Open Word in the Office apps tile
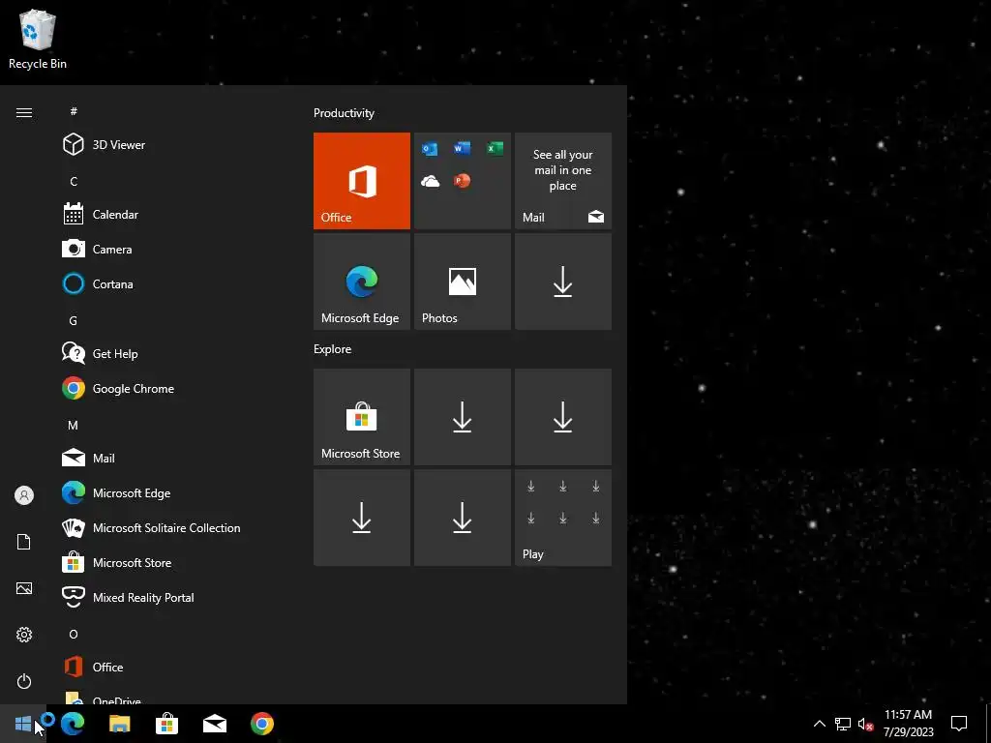This screenshot has height=743, width=991. pyautogui.click(x=462, y=148)
